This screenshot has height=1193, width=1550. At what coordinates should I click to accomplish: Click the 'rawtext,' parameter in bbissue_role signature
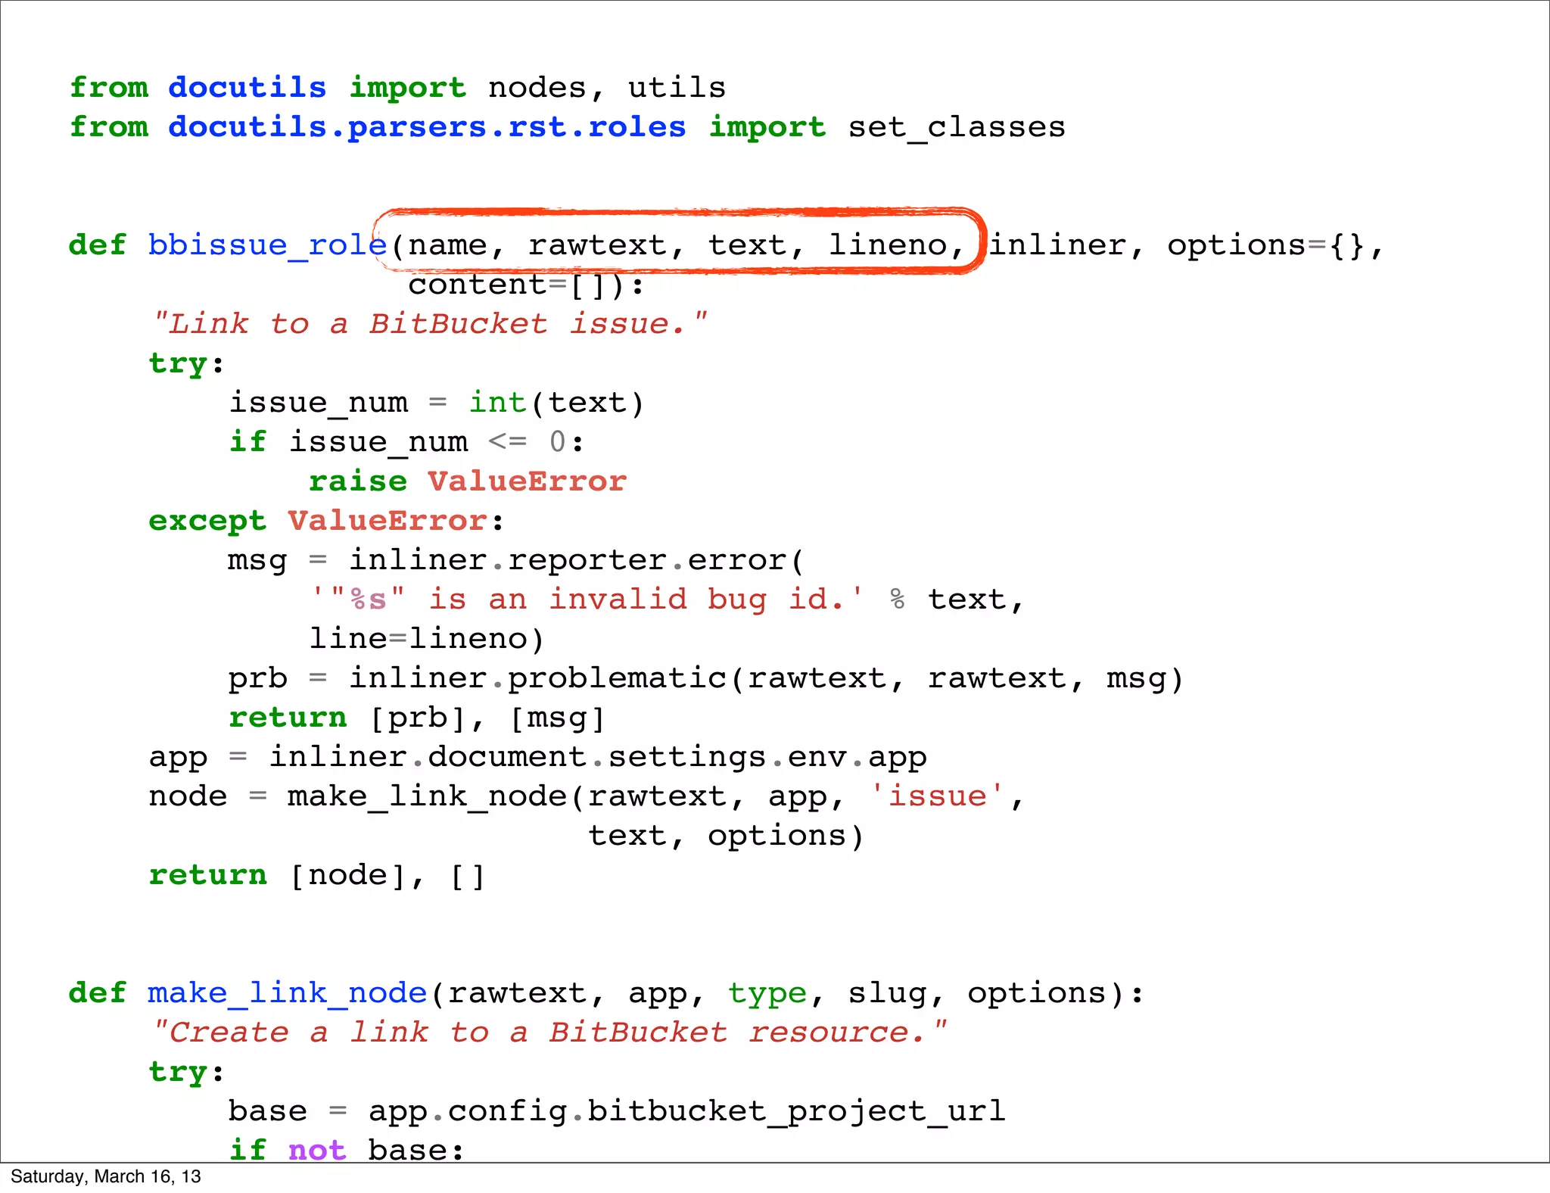(606, 245)
